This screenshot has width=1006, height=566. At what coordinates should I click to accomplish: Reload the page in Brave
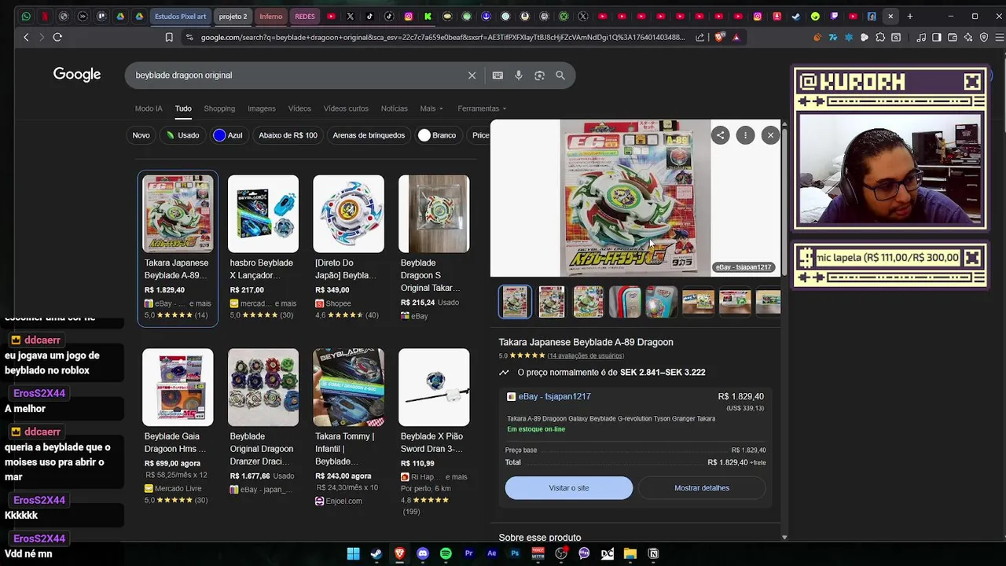[x=57, y=37]
